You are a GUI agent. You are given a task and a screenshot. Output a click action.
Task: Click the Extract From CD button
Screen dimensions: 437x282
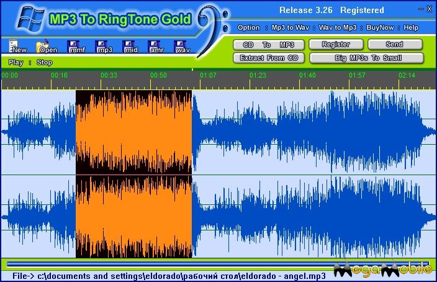pos(269,58)
